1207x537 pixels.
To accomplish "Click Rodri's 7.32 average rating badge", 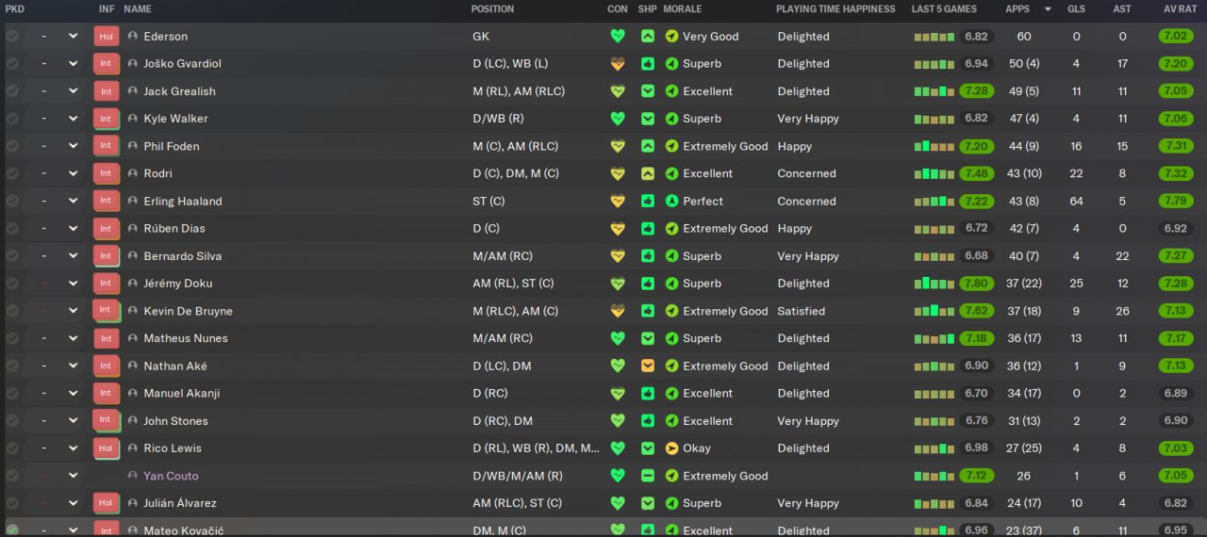I will [1175, 174].
